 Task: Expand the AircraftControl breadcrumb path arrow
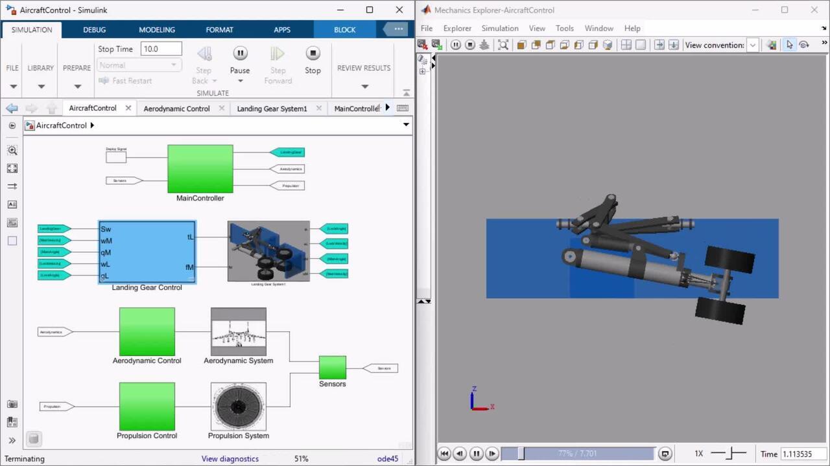coord(92,126)
